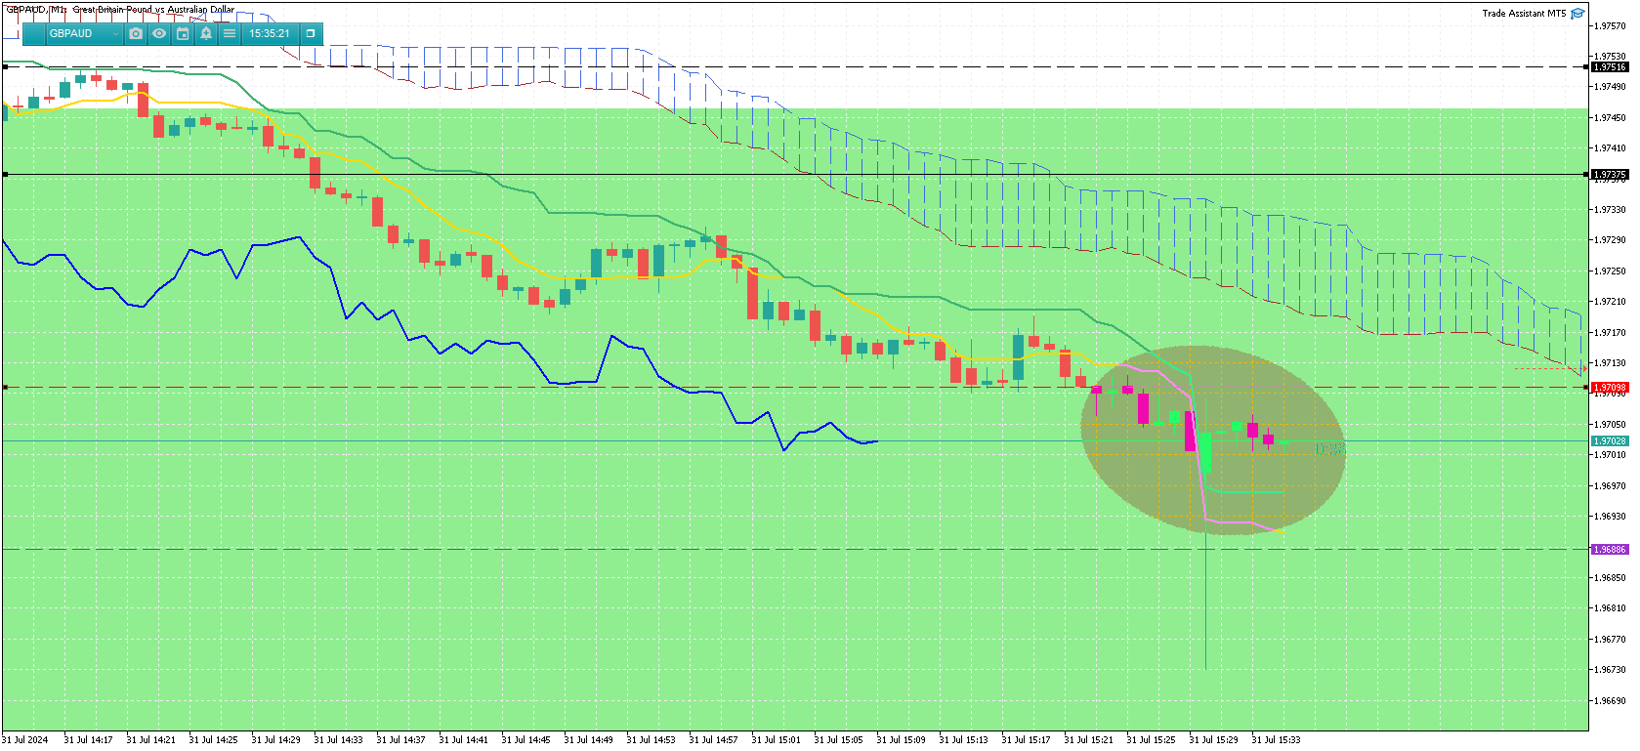This screenshot has height=751, width=1640.
Task: Toggle visibility with the eye icon
Action: 159,33
